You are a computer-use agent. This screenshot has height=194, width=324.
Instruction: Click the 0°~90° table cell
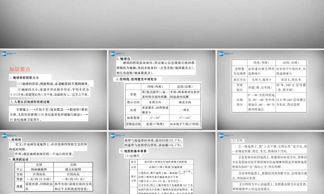155,118
